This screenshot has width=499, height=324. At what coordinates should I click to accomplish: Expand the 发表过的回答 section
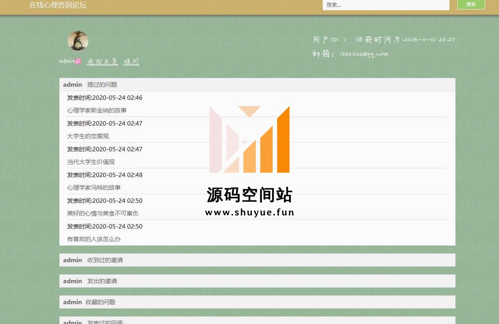(x=257, y=320)
